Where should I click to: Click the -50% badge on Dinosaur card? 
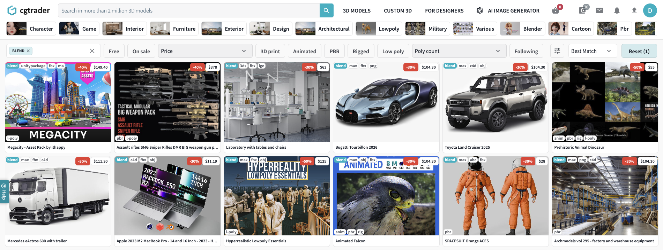pos(637,67)
